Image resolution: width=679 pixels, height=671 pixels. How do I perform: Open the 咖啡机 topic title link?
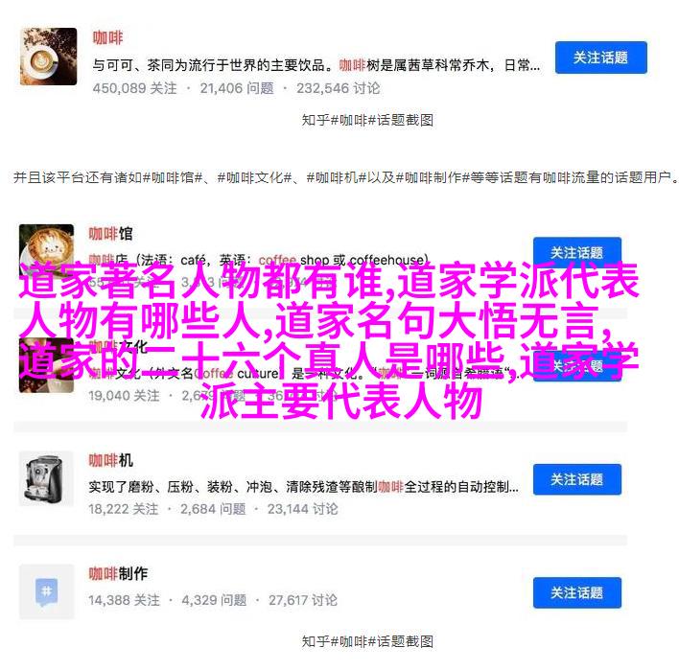[x=111, y=460]
